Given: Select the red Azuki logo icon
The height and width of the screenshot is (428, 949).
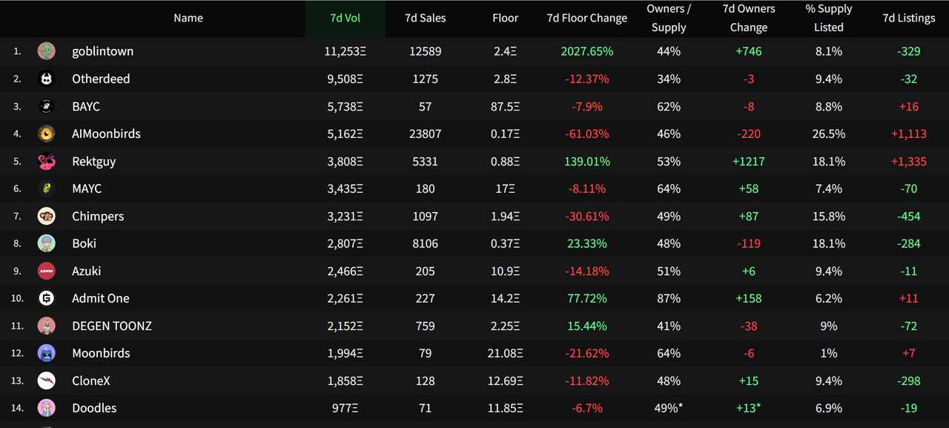Looking at the screenshot, I should (47, 271).
